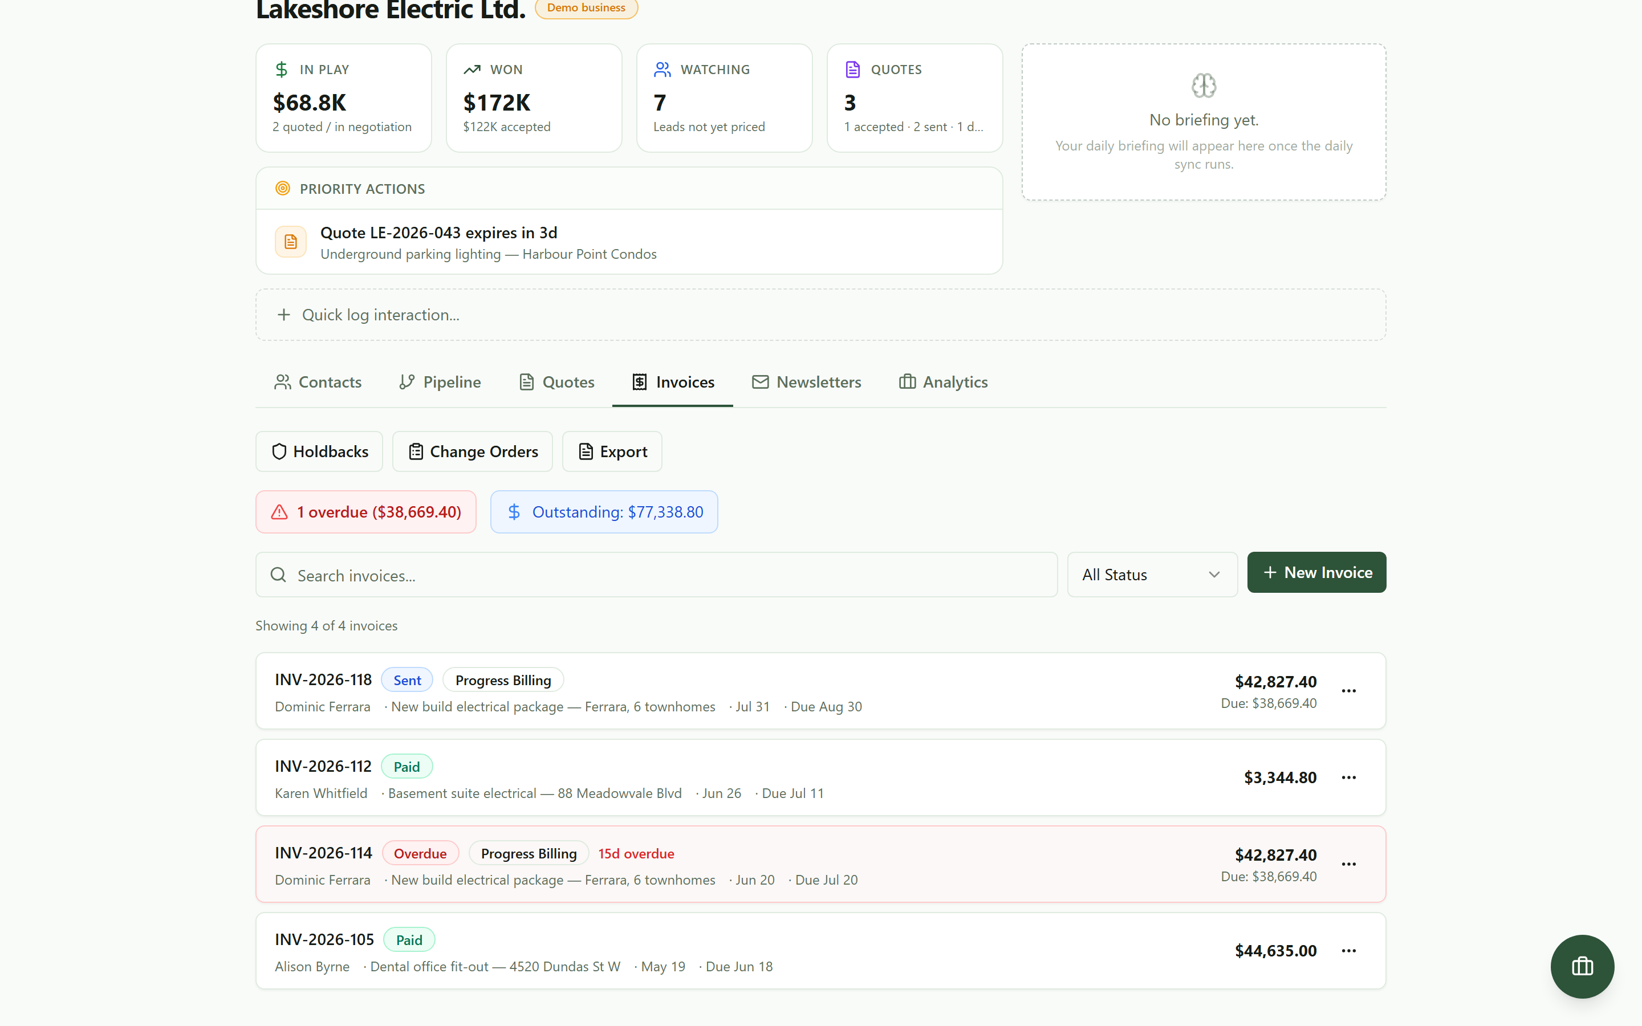This screenshot has height=1026, width=1642.
Task: Click the Demo business badge
Action: coord(586,8)
